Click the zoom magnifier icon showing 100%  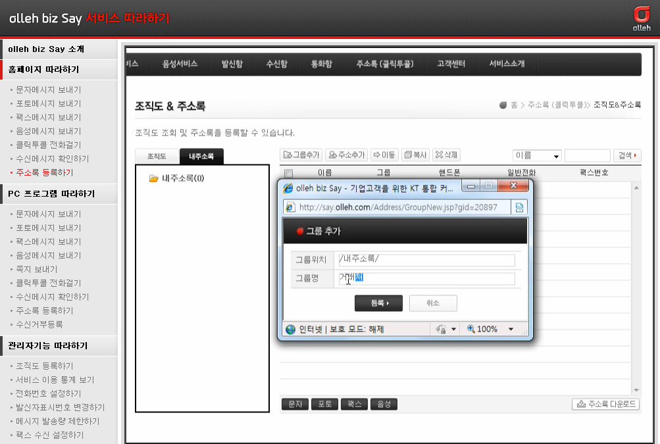pos(470,329)
